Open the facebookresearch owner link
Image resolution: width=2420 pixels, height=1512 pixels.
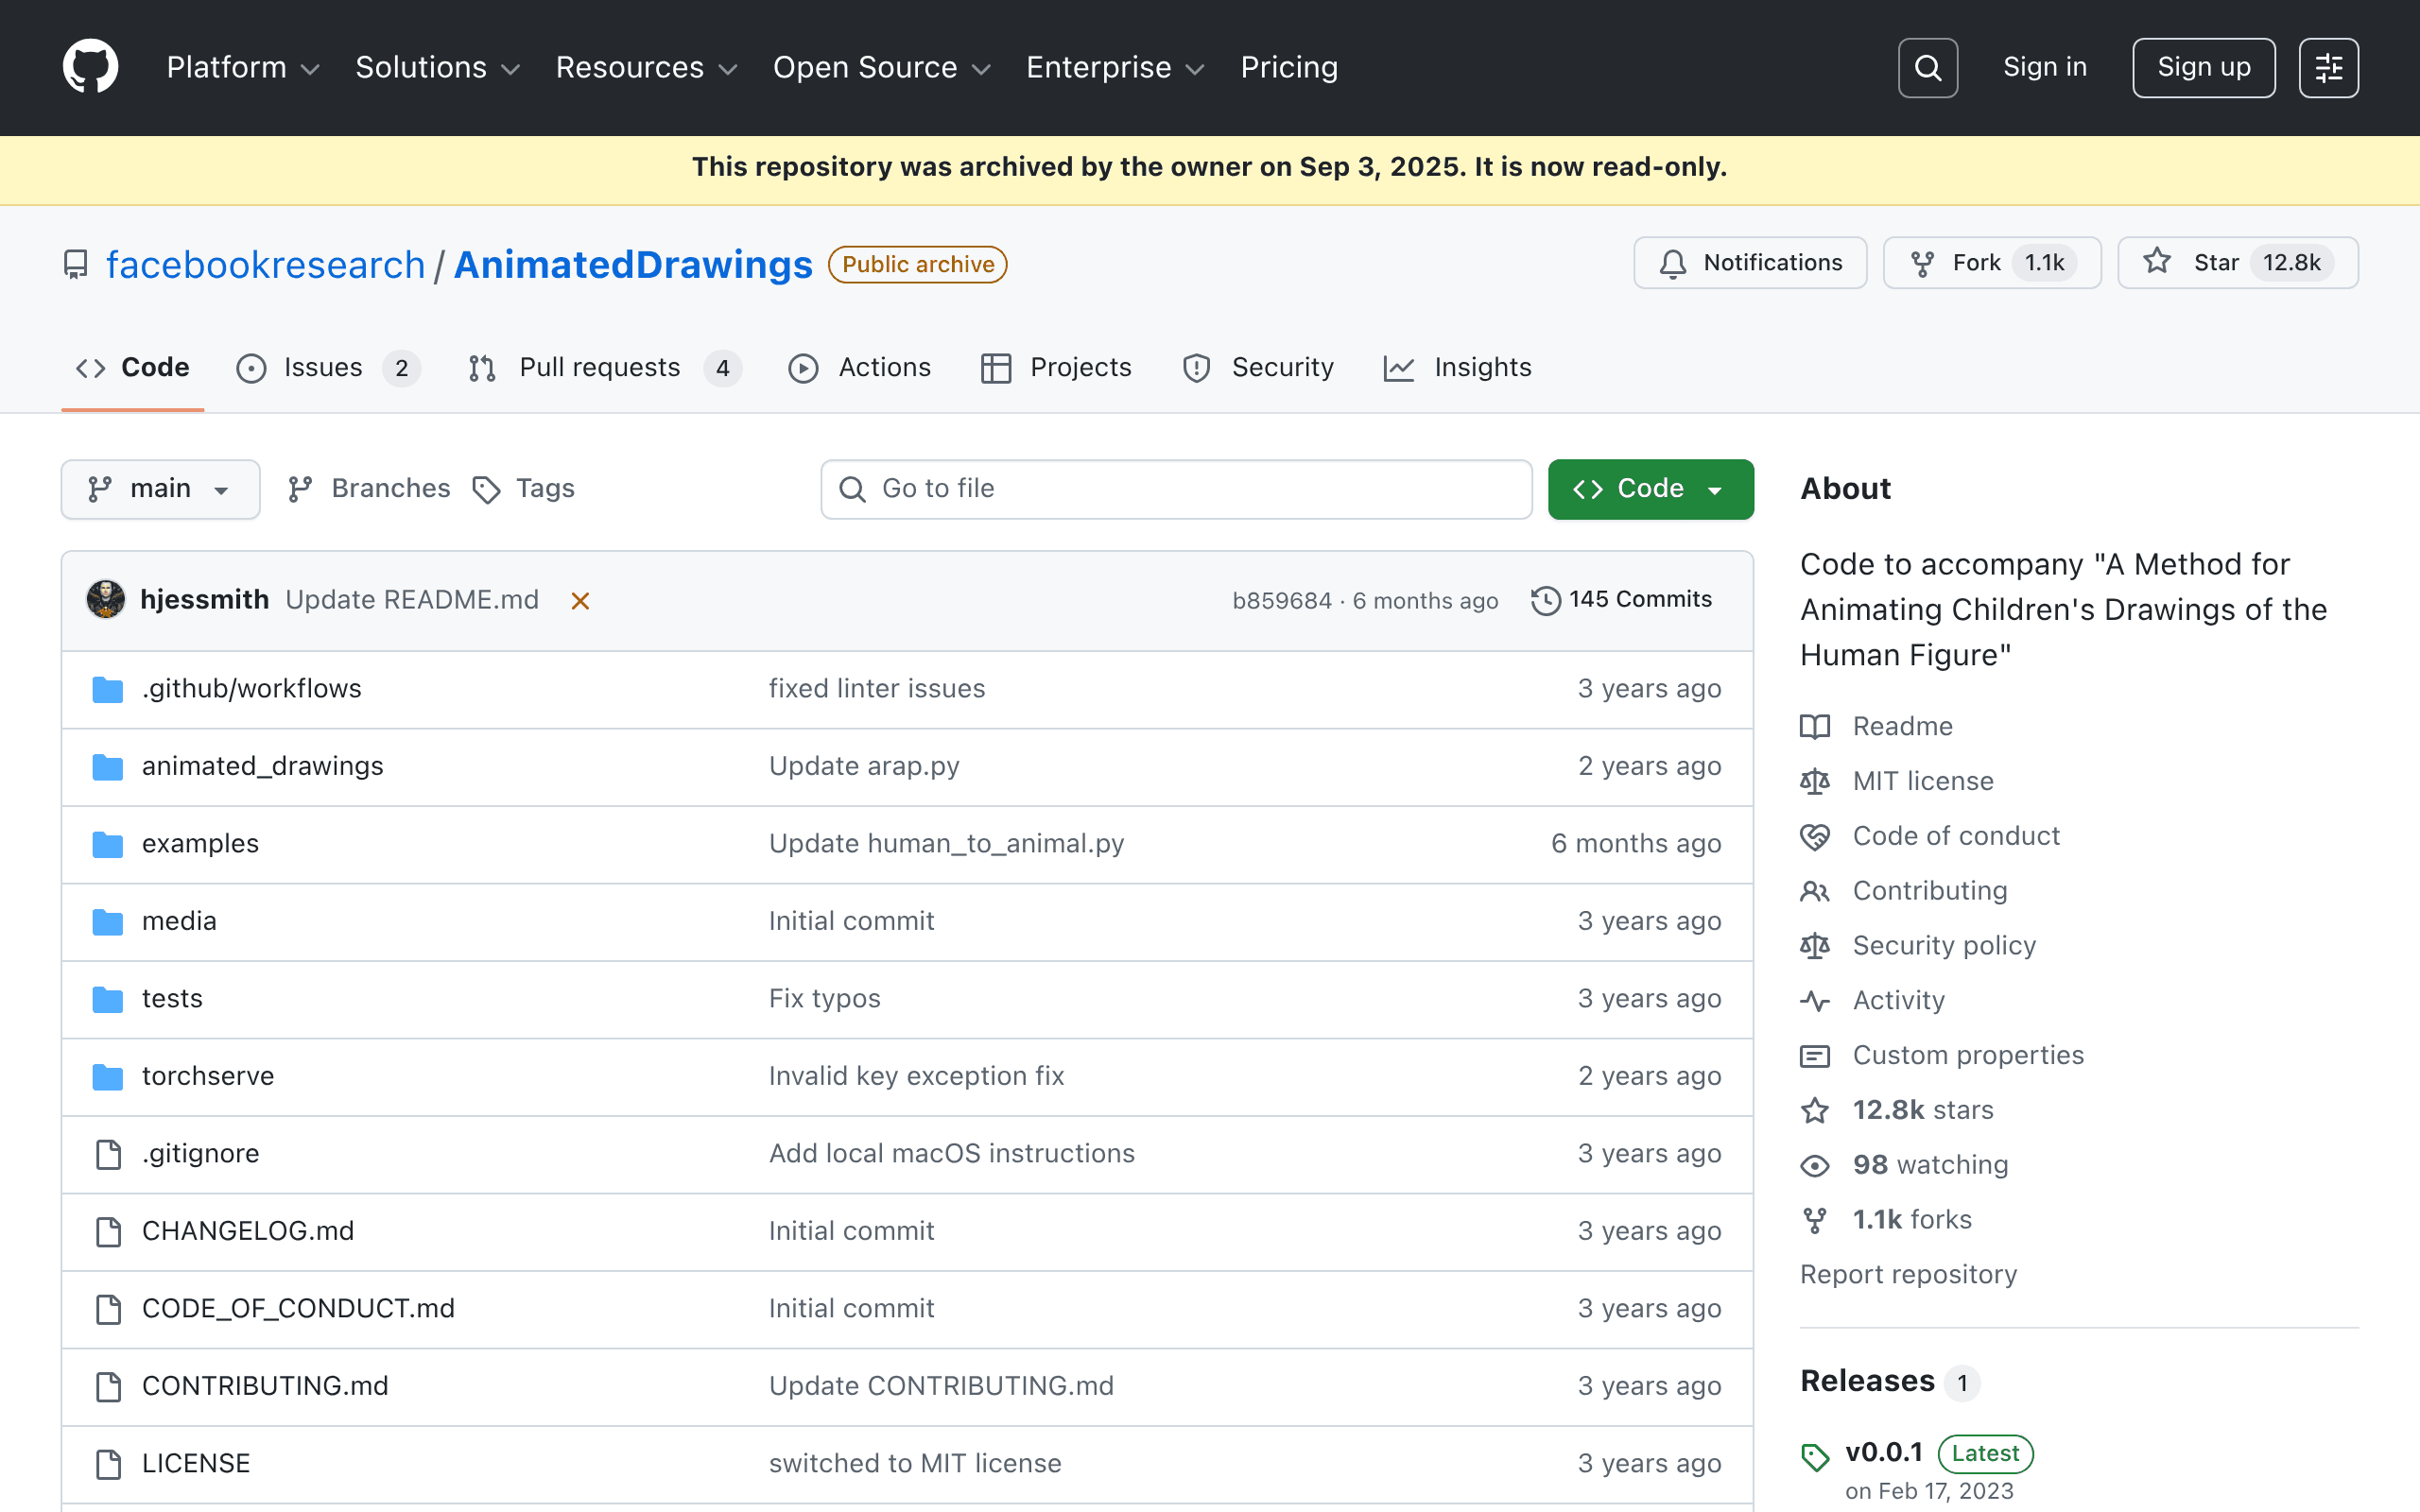(266, 265)
